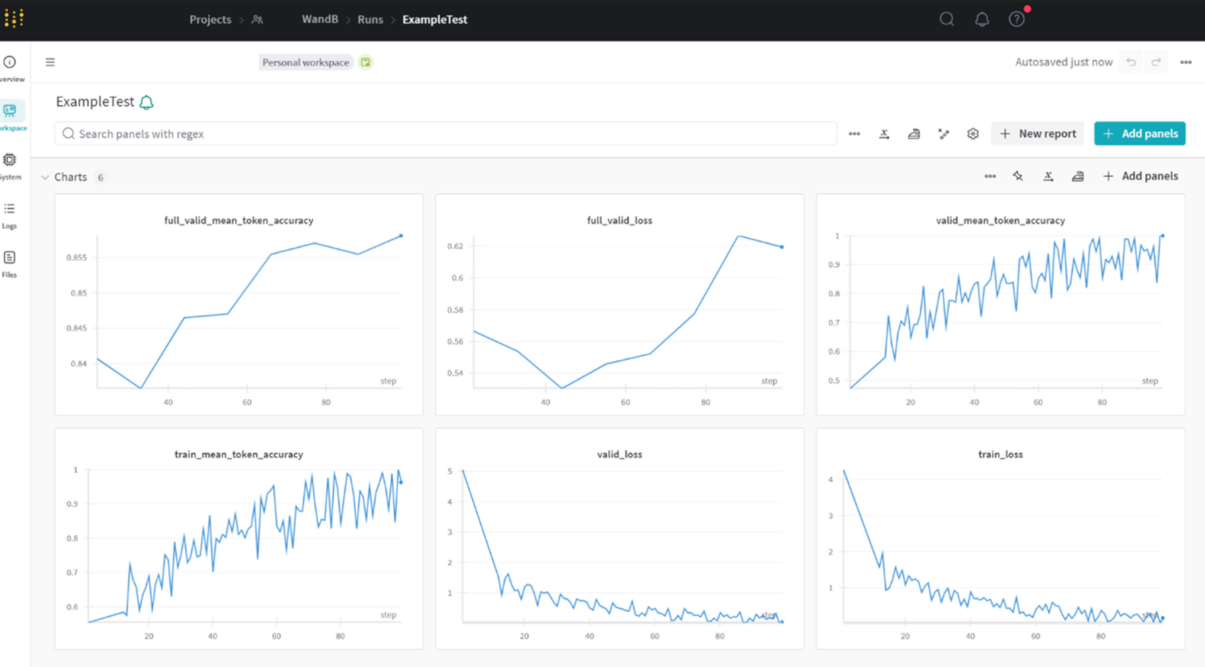Viewport: 1205px width, 667px height.
Task: Click the undo arrow next to Autosaved
Action: point(1131,62)
